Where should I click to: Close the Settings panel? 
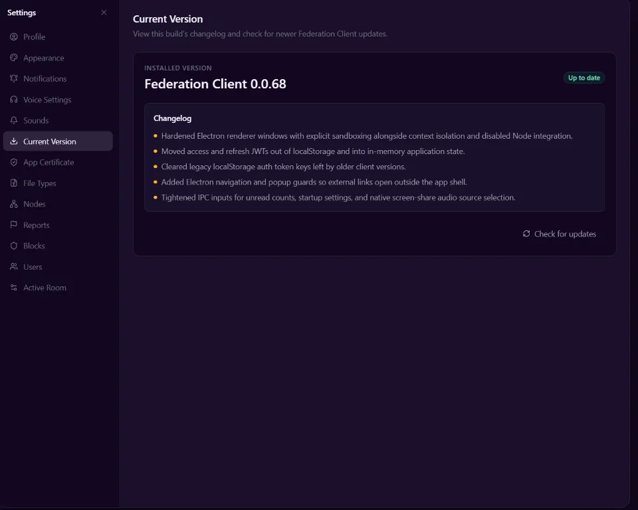point(104,13)
